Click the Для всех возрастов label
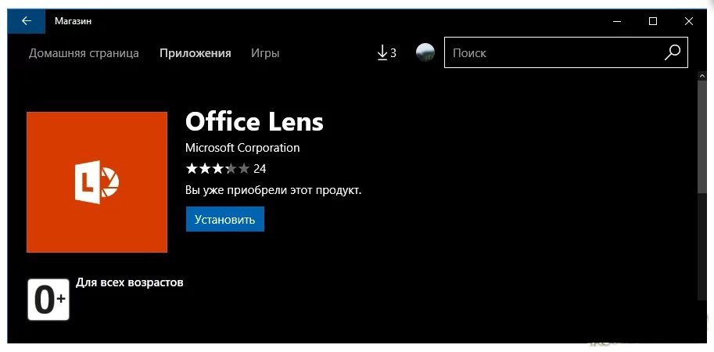Image resolution: width=714 pixels, height=352 pixels. (x=130, y=282)
